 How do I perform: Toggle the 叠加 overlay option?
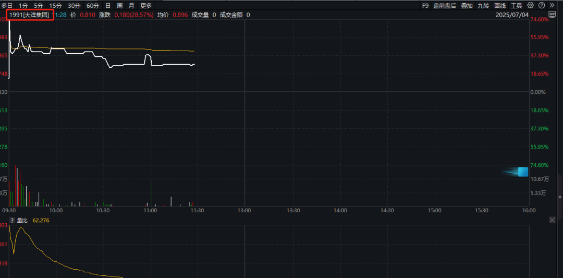467,5
